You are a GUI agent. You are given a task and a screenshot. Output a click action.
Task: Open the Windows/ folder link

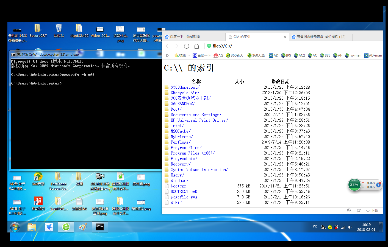(x=179, y=181)
